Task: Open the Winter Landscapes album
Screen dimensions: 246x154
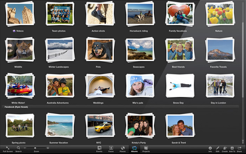Action: pyautogui.click(x=59, y=50)
